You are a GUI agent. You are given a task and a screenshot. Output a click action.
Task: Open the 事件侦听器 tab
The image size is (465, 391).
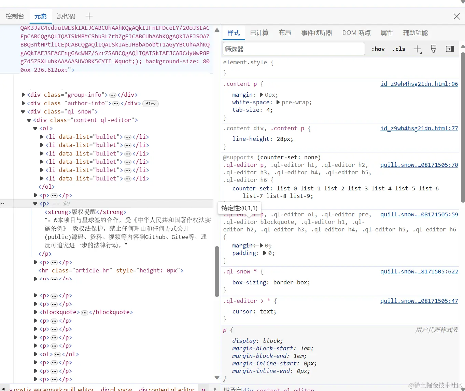pos(316,33)
